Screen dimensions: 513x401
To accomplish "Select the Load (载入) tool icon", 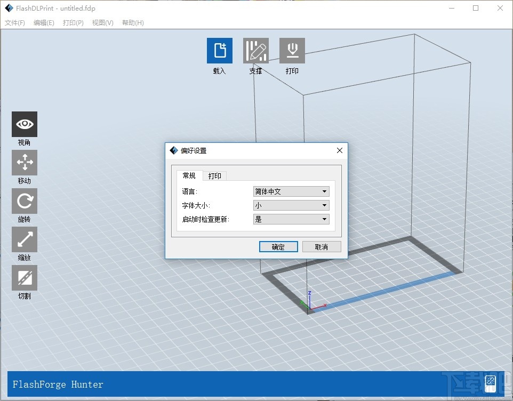I will click(219, 51).
